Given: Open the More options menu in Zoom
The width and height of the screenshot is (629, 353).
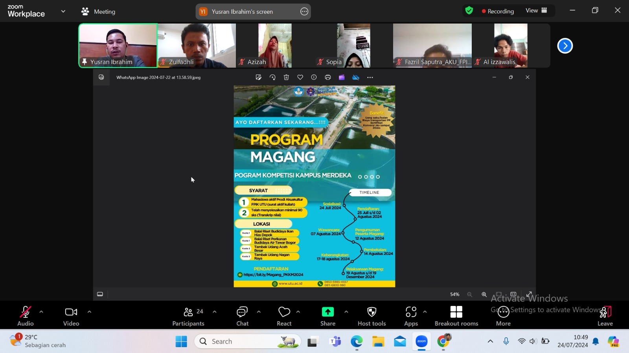Looking at the screenshot, I should tap(503, 316).
